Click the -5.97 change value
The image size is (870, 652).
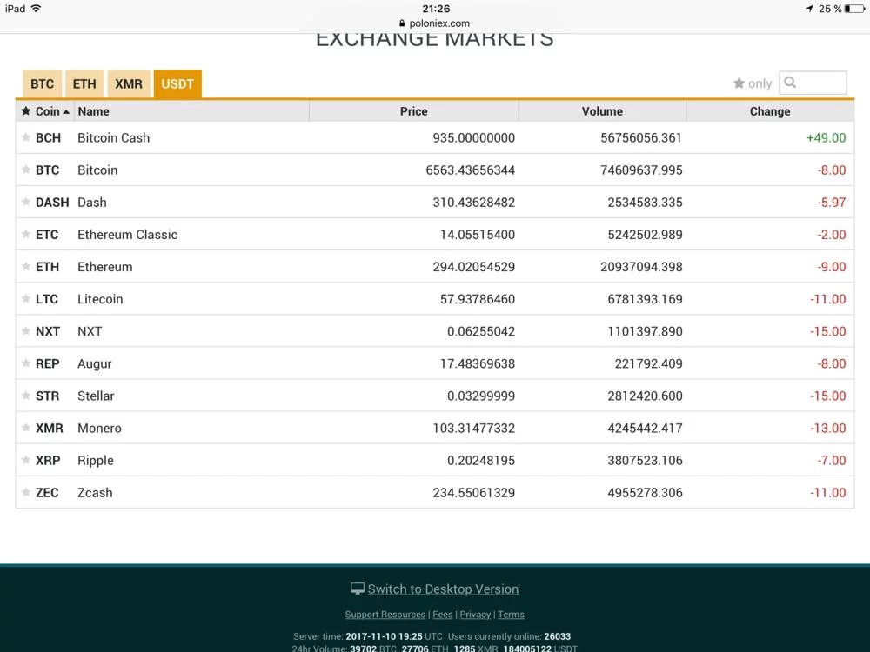pyautogui.click(x=832, y=202)
